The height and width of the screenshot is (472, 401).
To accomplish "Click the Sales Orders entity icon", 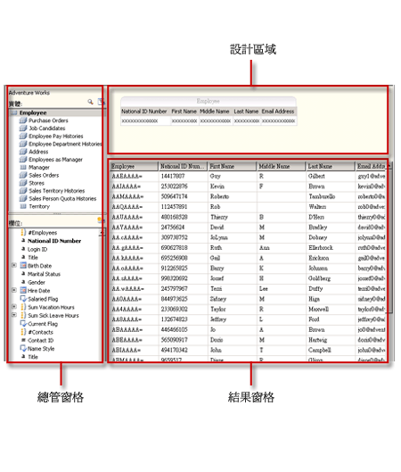I will pos(23,175).
